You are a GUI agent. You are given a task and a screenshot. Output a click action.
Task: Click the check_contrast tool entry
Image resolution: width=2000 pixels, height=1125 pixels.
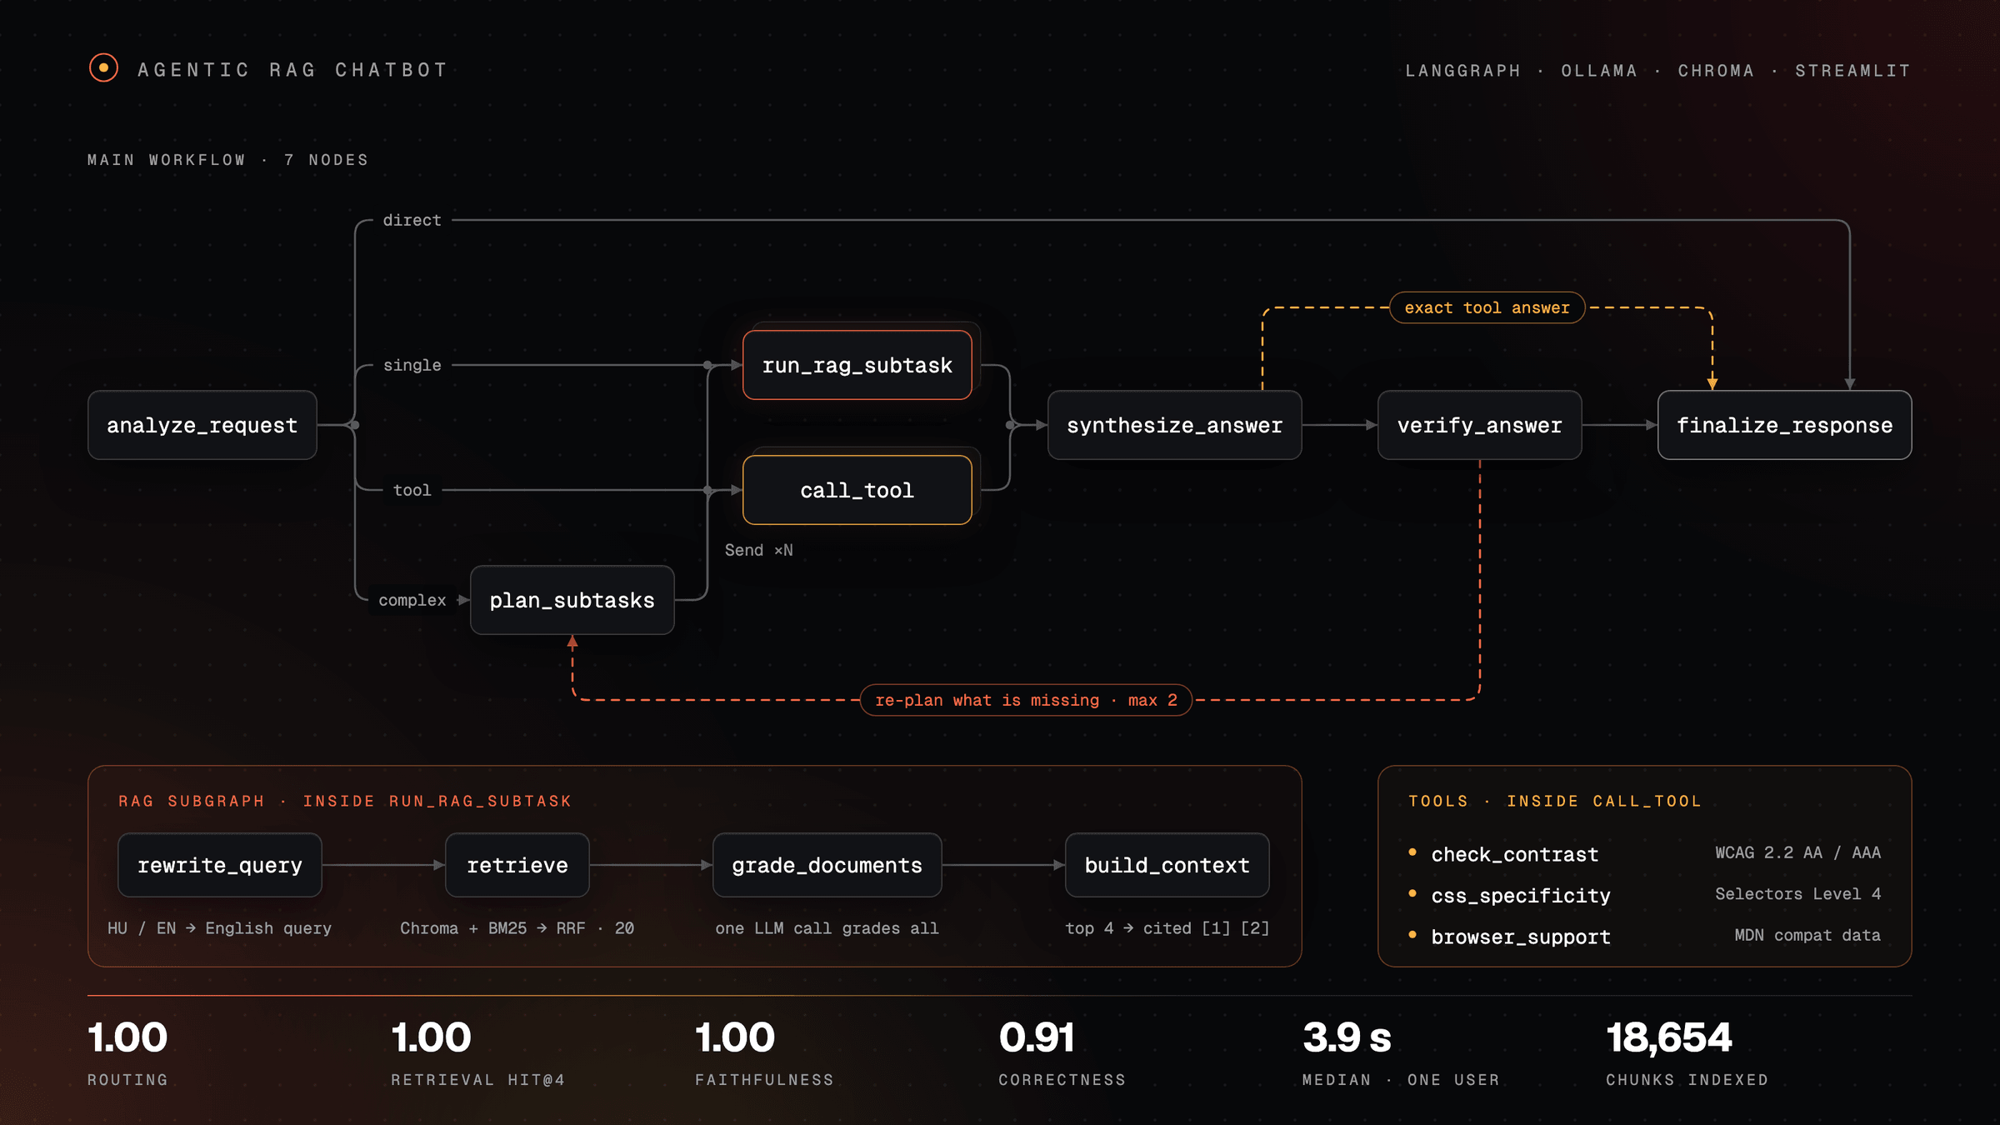[1515, 854]
